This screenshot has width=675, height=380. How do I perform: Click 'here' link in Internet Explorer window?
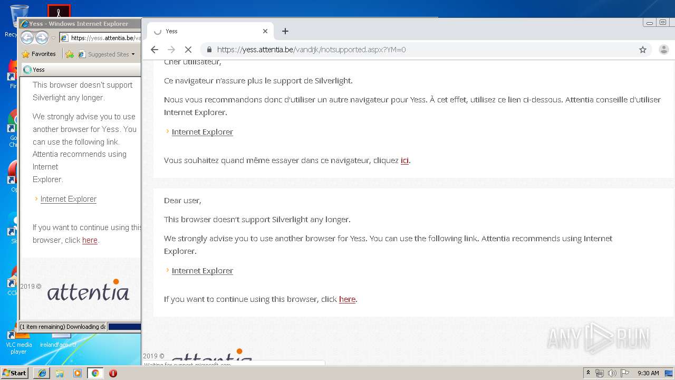point(90,240)
